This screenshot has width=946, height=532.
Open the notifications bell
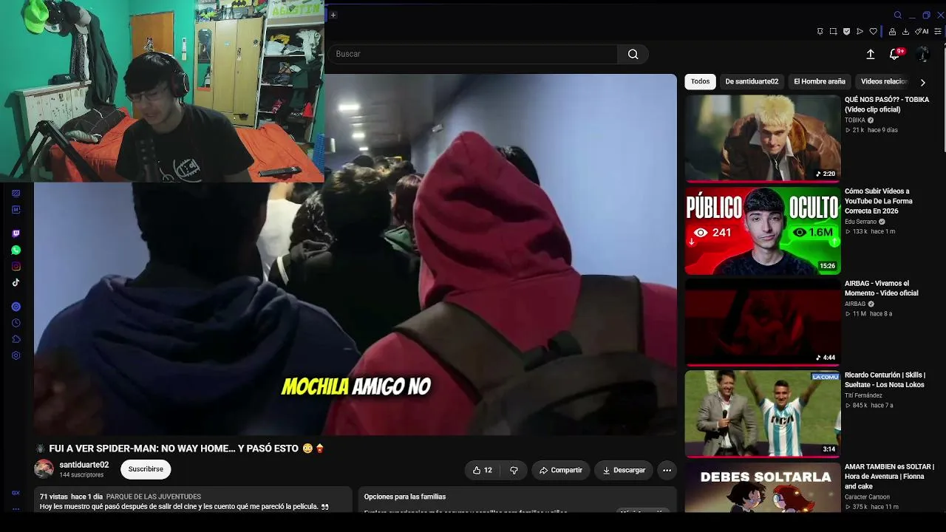894,54
